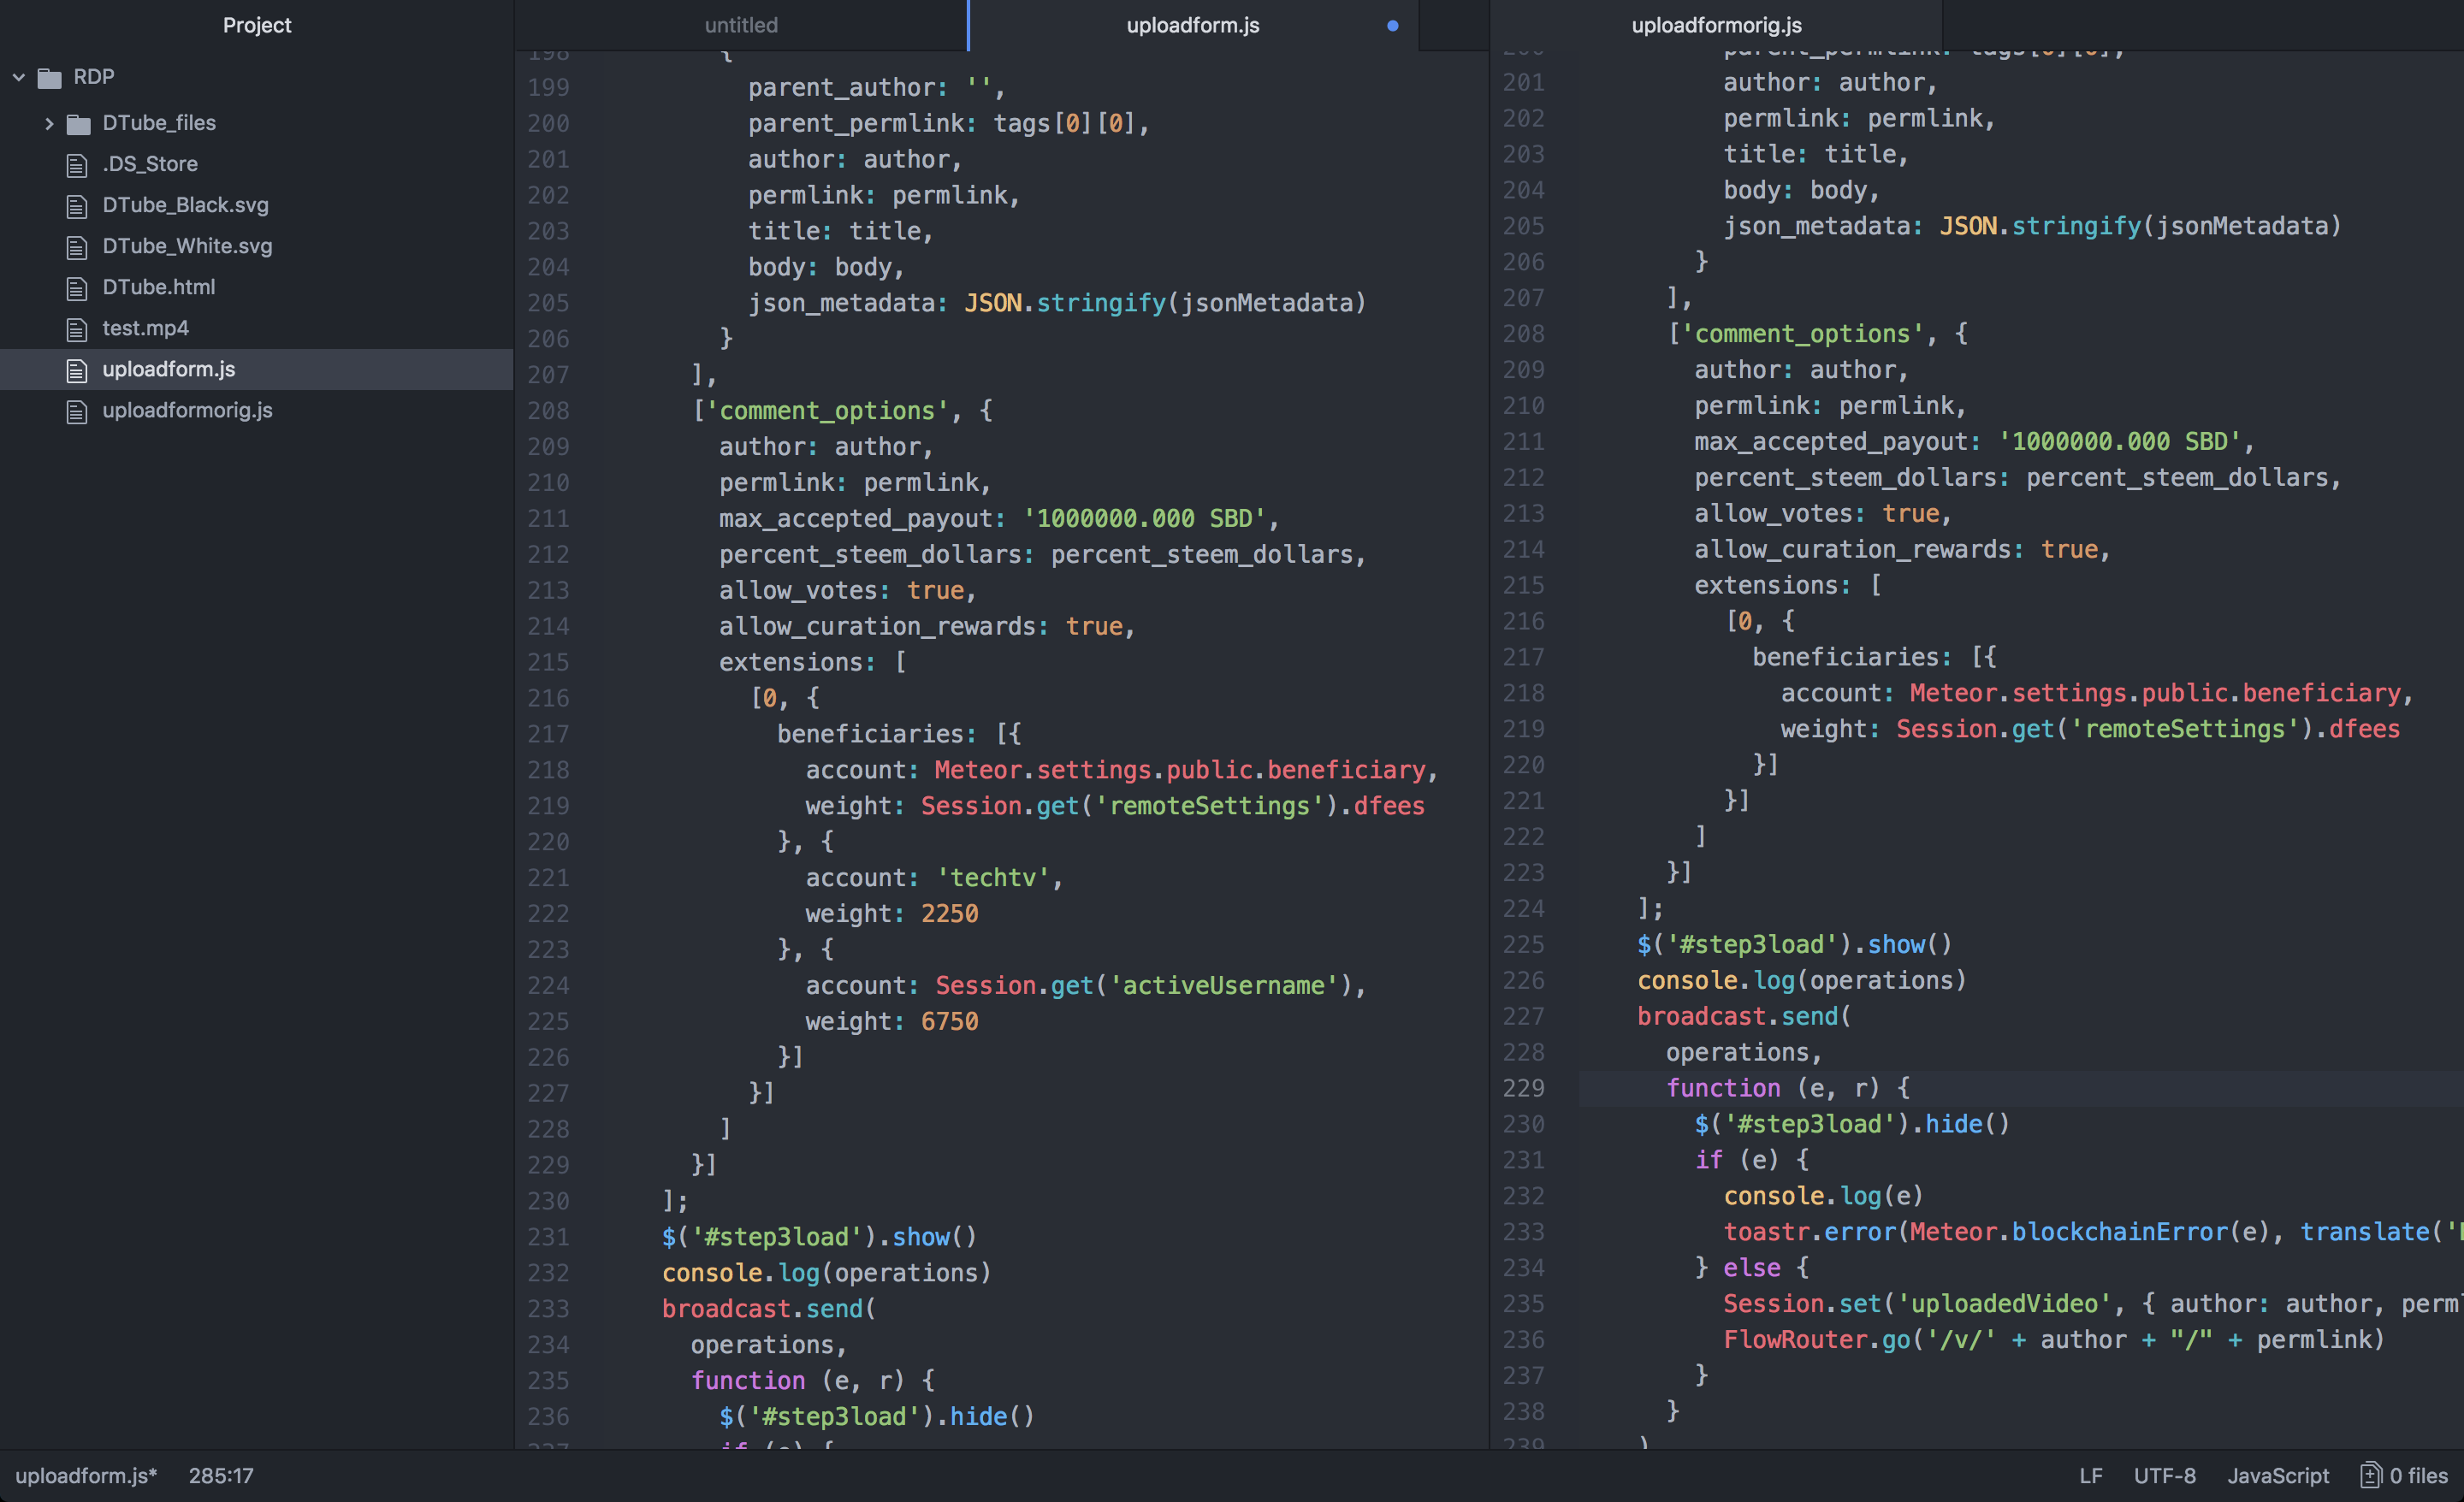The width and height of the screenshot is (2464, 1502).
Task: Click '} else {' in right editor
Action: click(x=1752, y=1268)
